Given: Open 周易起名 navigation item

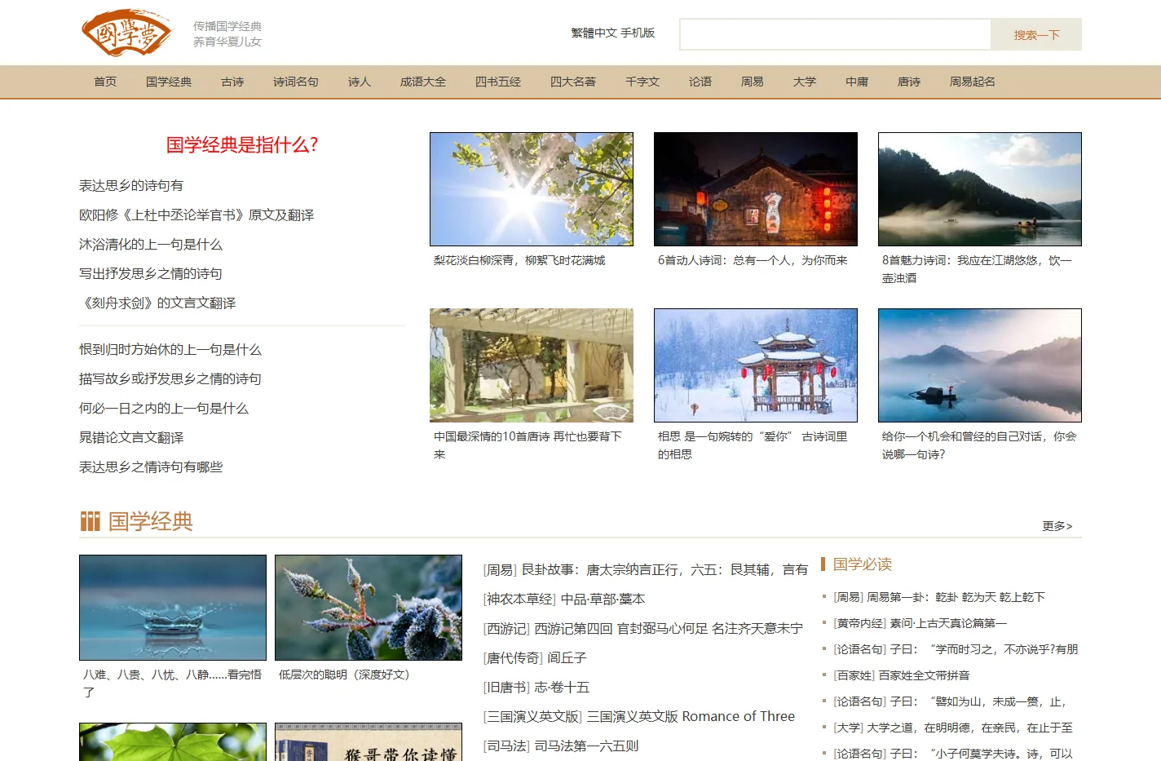Looking at the screenshot, I should [x=973, y=82].
